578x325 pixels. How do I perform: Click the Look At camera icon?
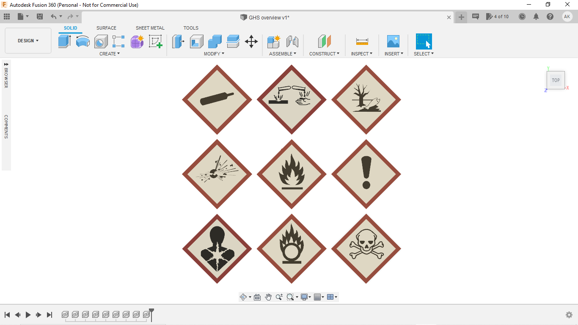(257, 297)
